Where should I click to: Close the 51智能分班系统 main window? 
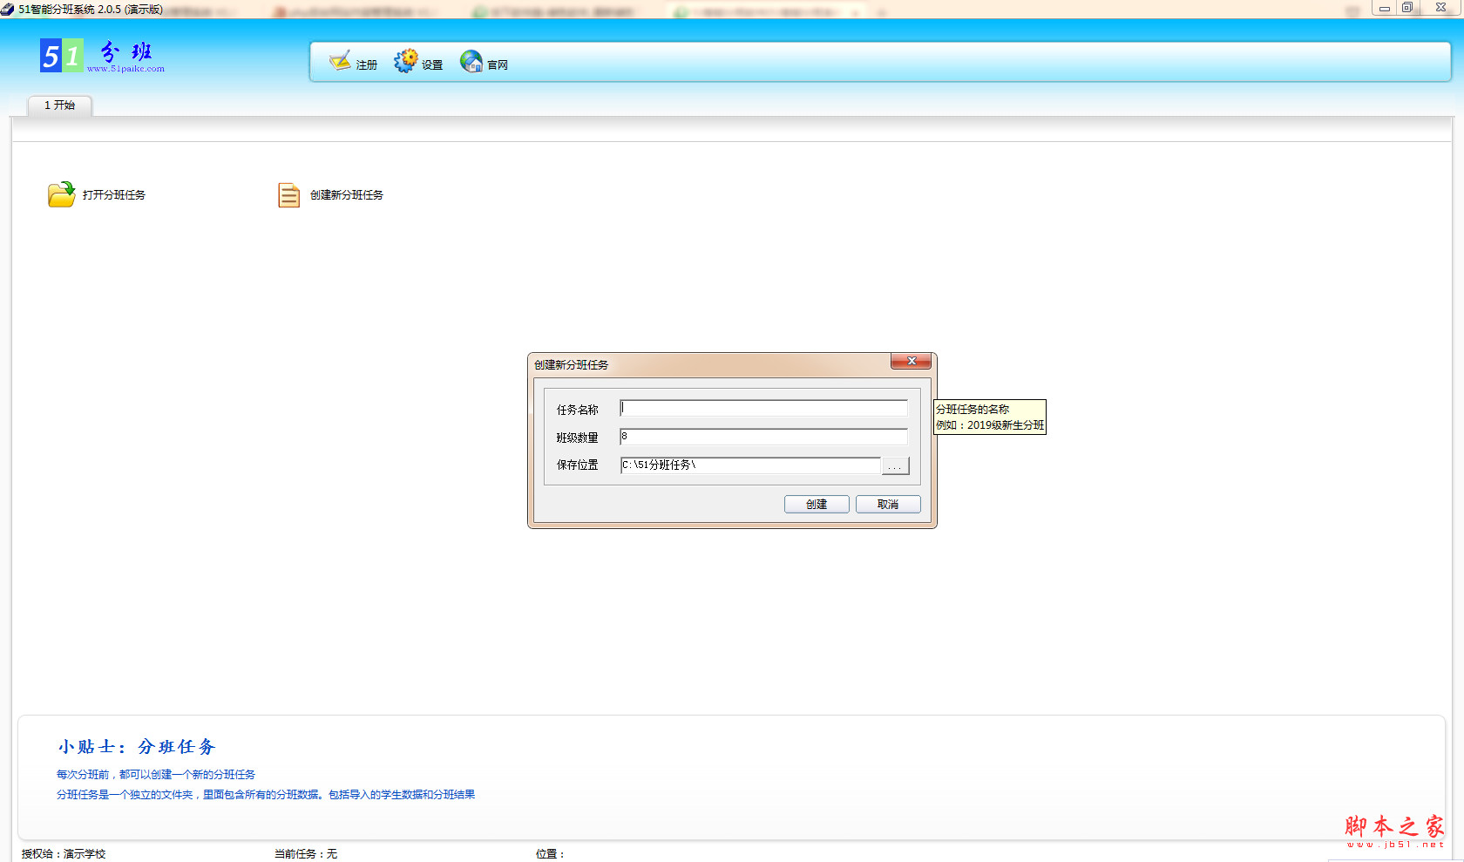pyautogui.click(x=1441, y=8)
